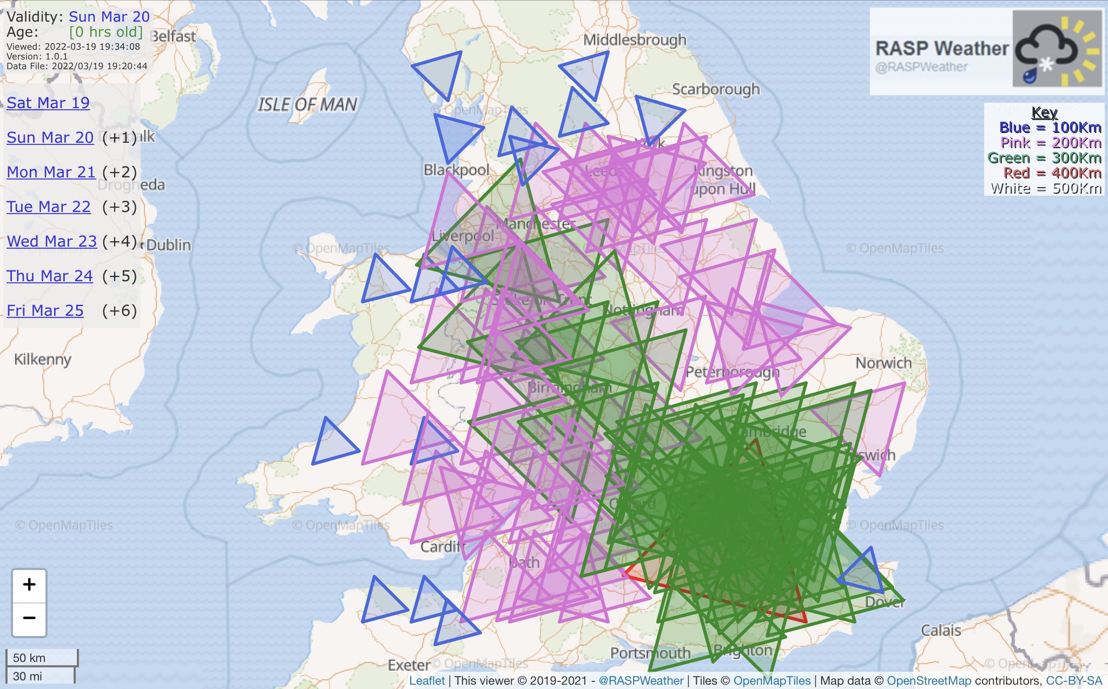Select the Sat Mar 19 forecast
The height and width of the screenshot is (689, 1108).
pyautogui.click(x=48, y=103)
